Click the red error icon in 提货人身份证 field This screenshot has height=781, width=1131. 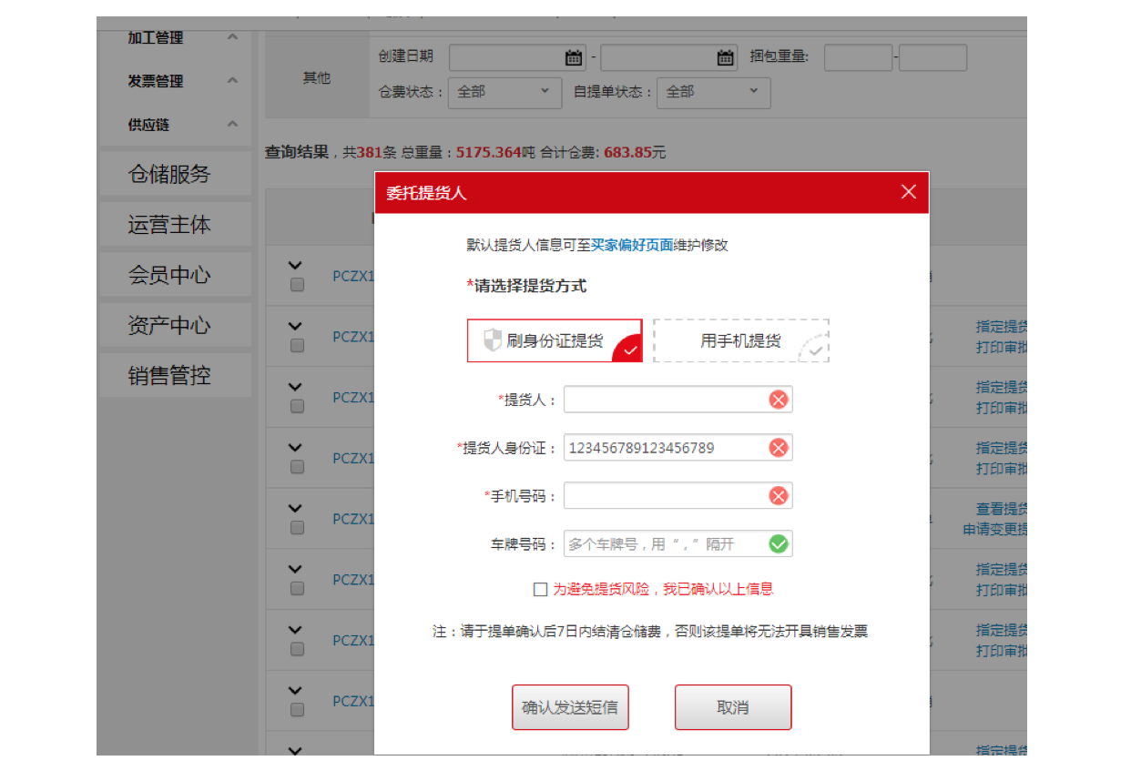[778, 448]
